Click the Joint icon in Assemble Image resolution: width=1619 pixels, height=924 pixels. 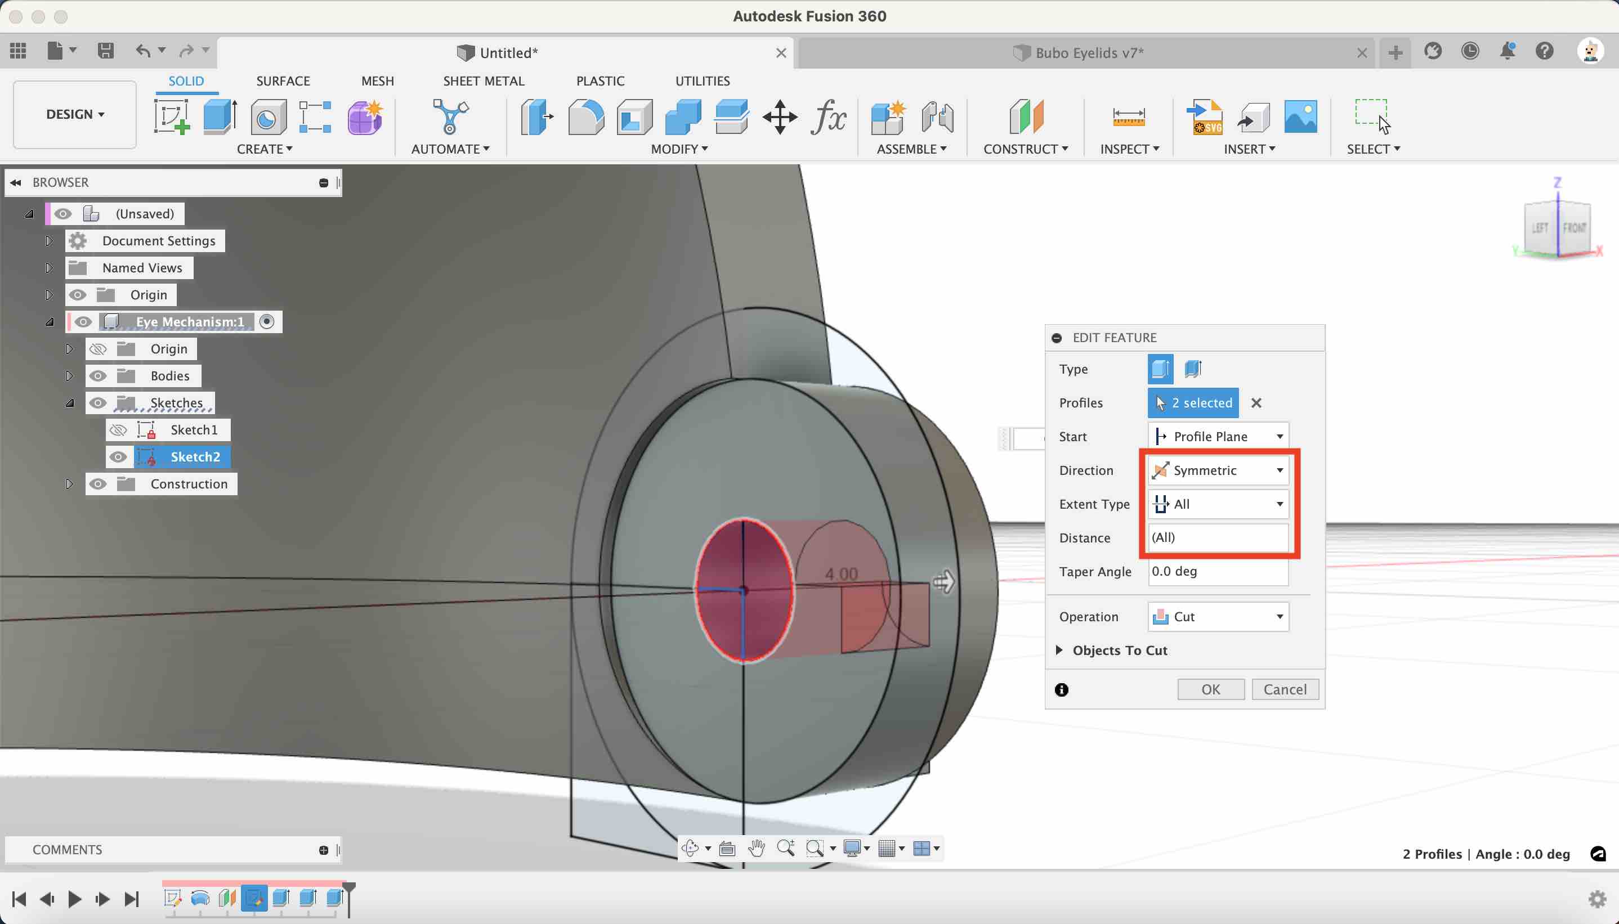click(937, 118)
